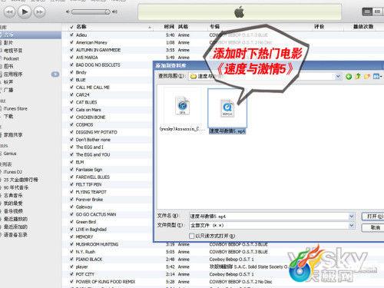Select 电视节目 in the sidebar

point(13,51)
